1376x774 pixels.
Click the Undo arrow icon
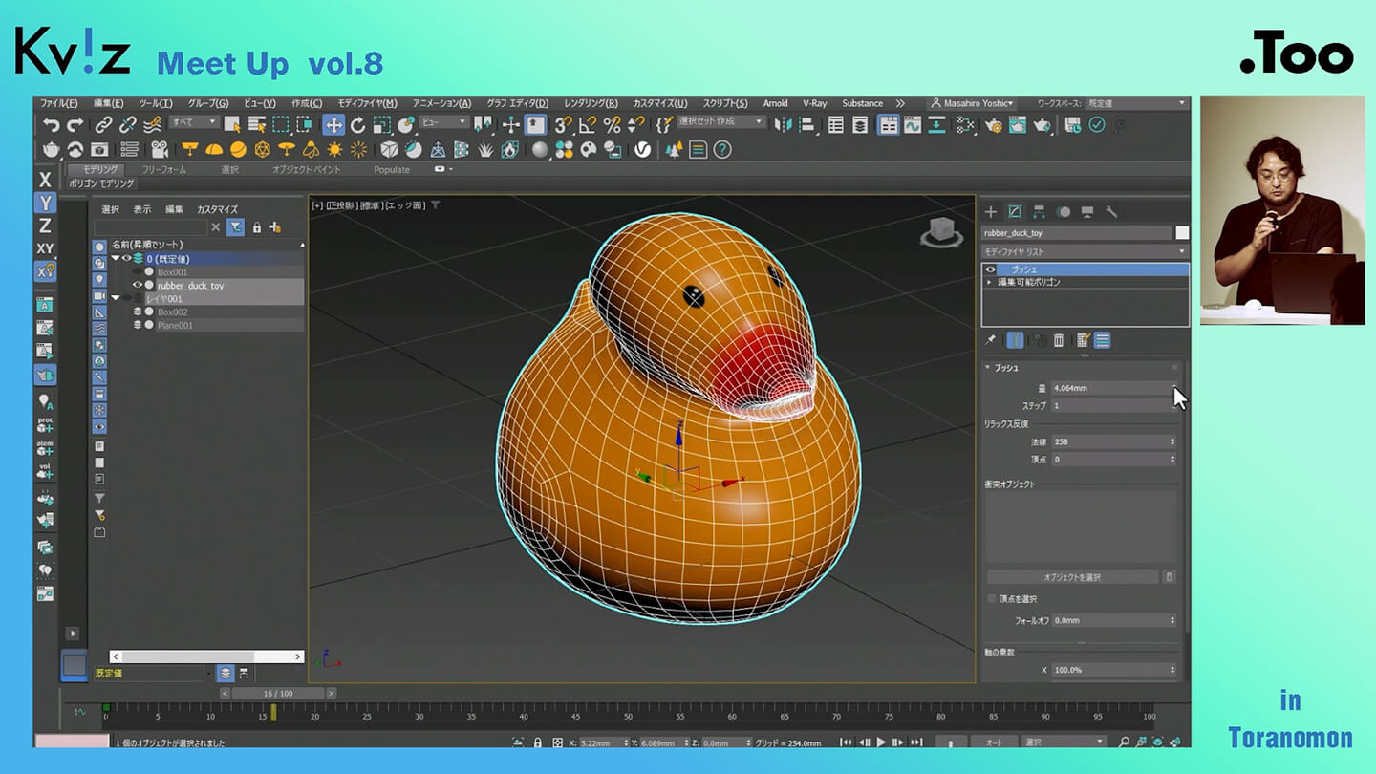point(51,125)
